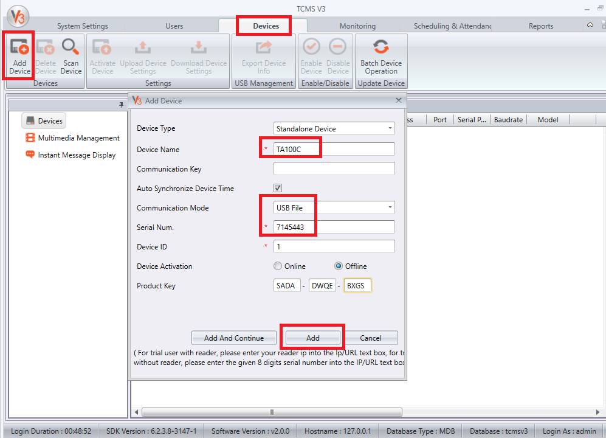Click the Baudrate column header
The image size is (606, 438).
pos(508,120)
